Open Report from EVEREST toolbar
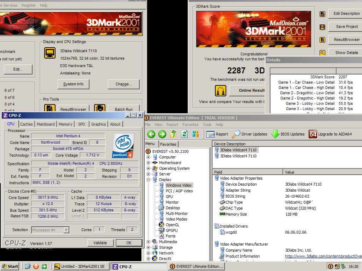Screen dimensions: 362x271 coord(217,134)
